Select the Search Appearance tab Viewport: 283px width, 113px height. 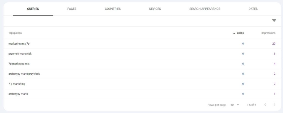[x=205, y=9]
